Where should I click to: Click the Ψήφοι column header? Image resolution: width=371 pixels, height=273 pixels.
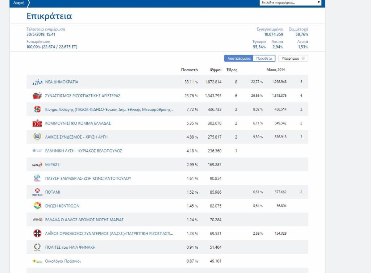215,70
